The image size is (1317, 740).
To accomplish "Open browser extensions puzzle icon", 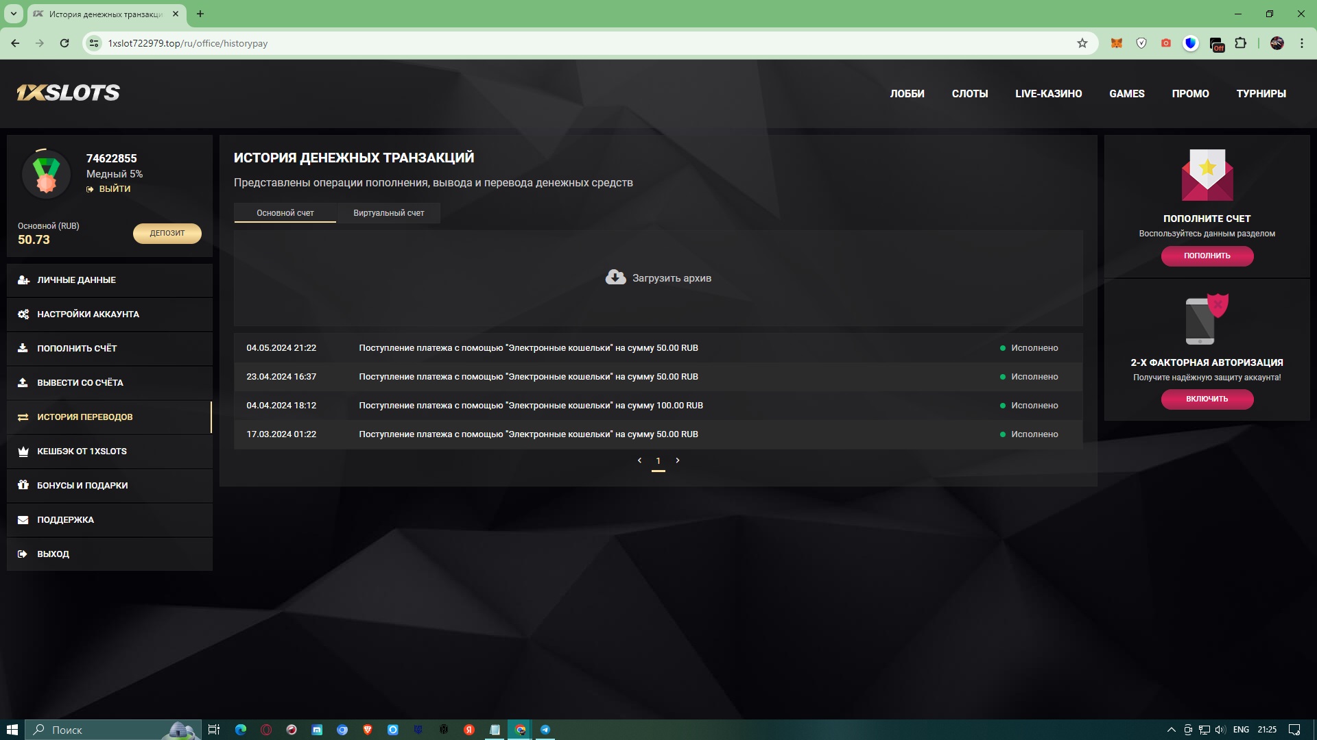I will 1241,43.
